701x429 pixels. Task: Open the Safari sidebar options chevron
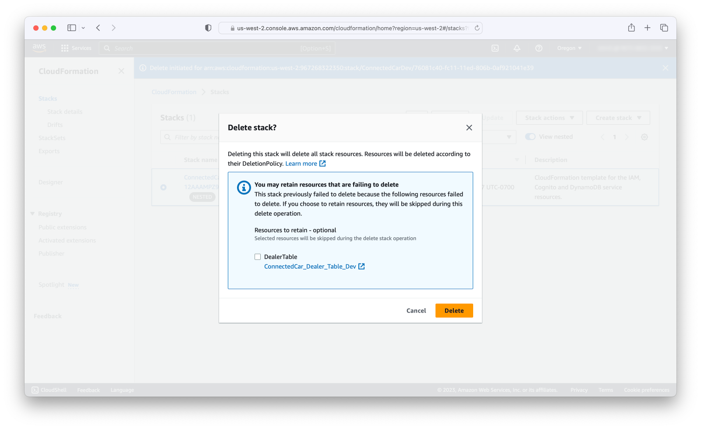tap(83, 28)
